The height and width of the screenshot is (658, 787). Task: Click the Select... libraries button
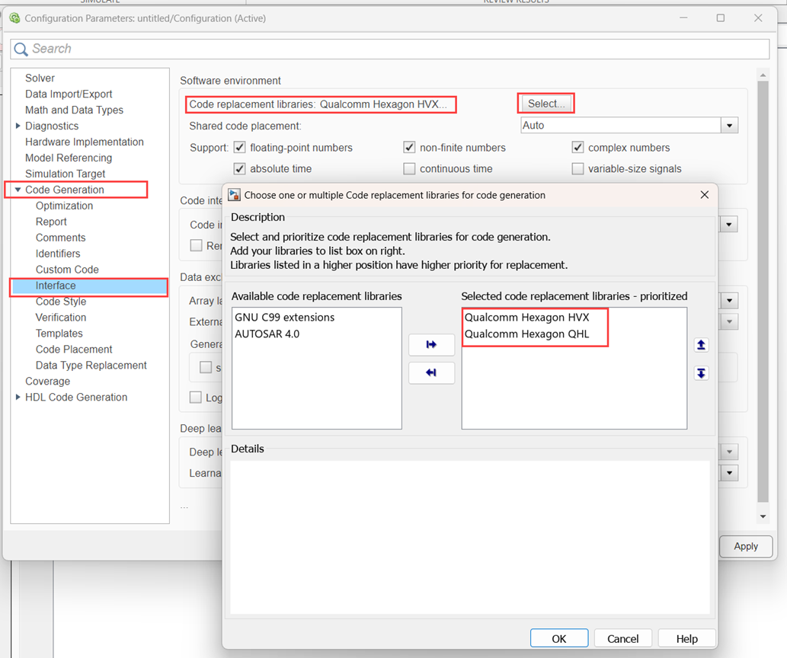546,104
